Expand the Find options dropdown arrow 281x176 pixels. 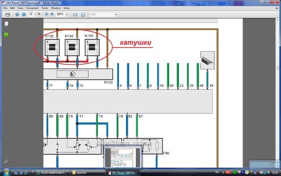(116, 15)
